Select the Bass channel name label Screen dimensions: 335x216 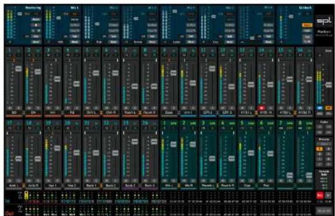tap(169, 113)
